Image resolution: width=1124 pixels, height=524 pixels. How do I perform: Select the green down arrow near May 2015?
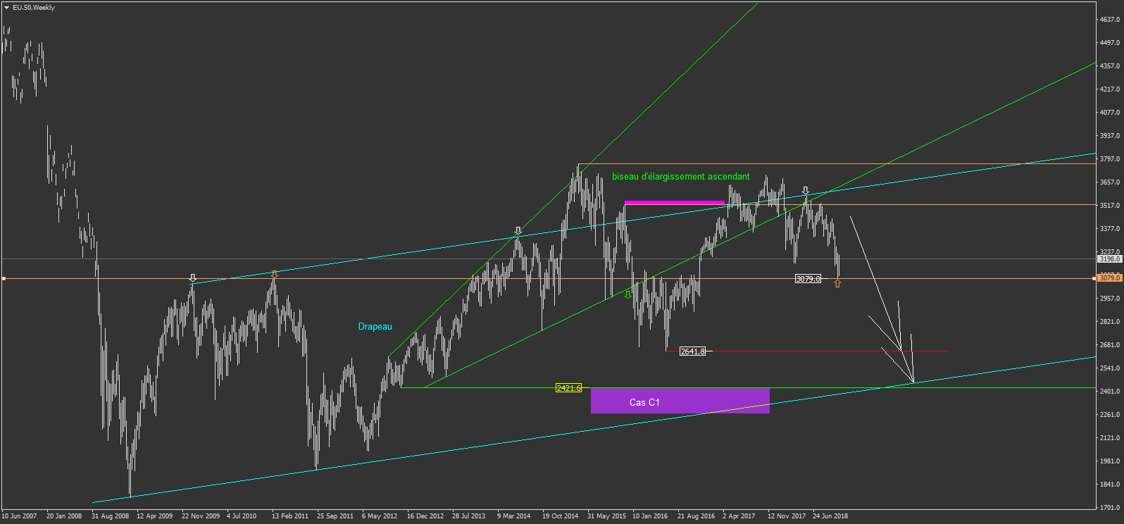click(x=628, y=294)
